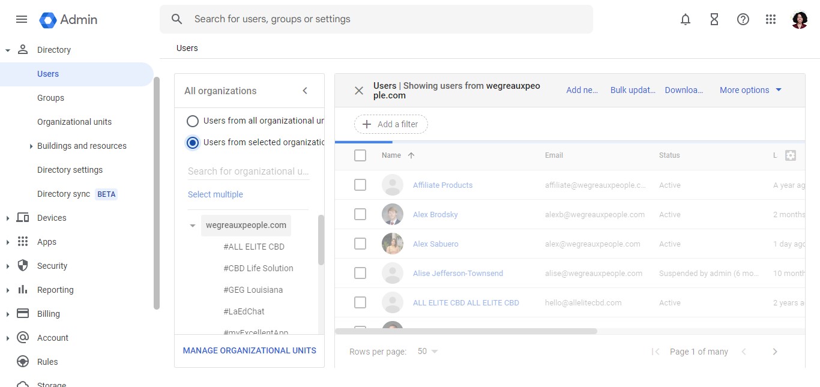Click the horizontal scrollbar under user table
The height and width of the screenshot is (387, 820).
coord(466,331)
